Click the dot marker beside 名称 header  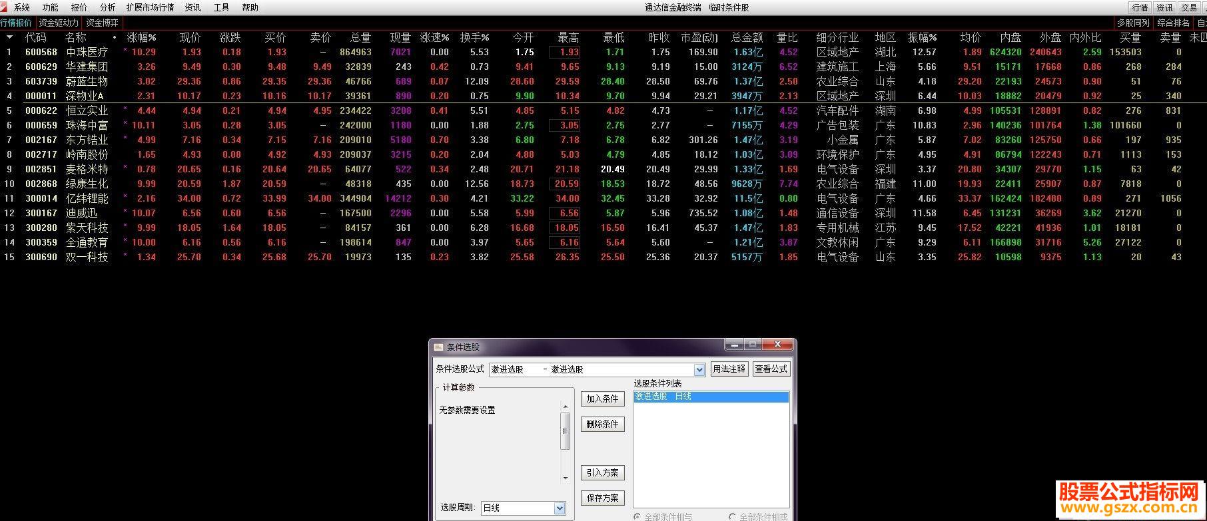pyautogui.click(x=115, y=37)
